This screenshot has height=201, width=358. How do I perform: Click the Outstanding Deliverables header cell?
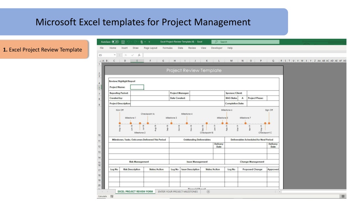tap(197, 140)
